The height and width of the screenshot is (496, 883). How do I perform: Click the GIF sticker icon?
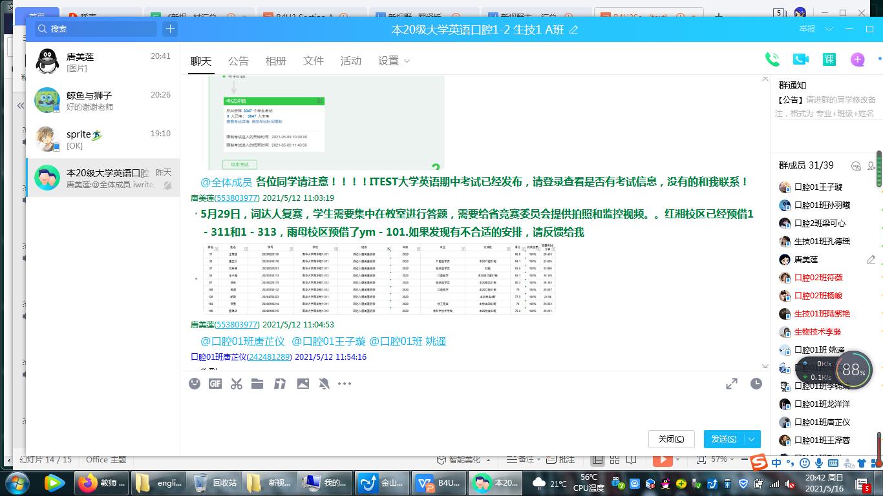pos(215,384)
